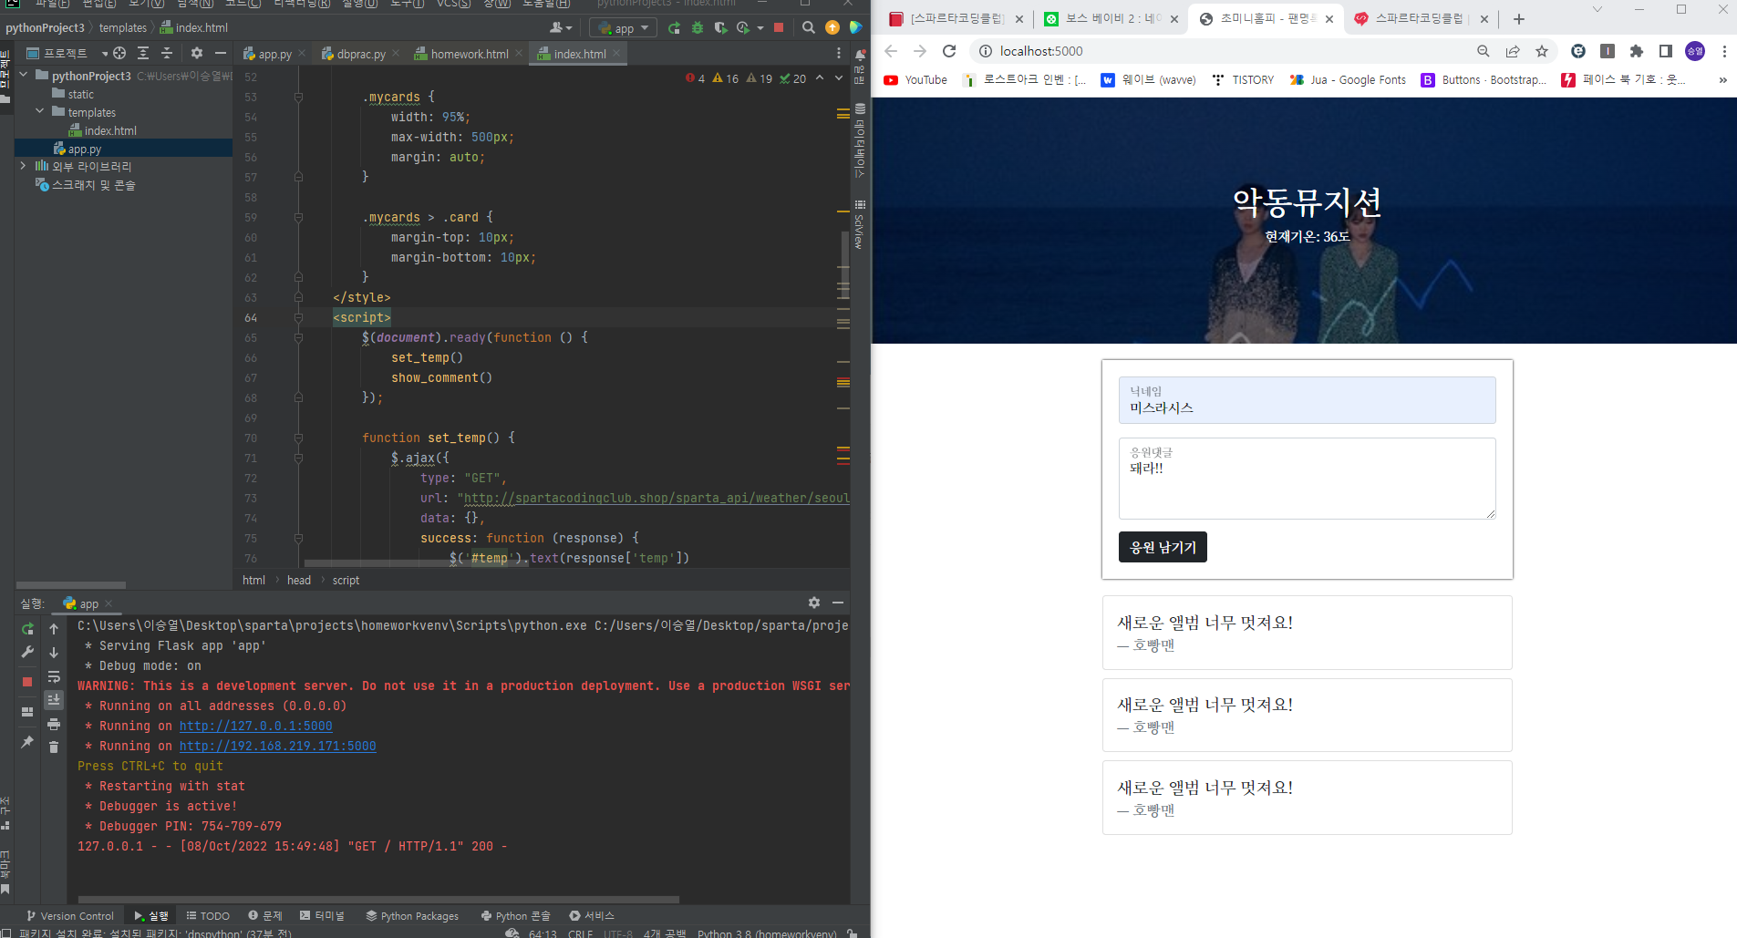
Task: Collapse the pythonProject3 root folder
Action: (24, 75)
